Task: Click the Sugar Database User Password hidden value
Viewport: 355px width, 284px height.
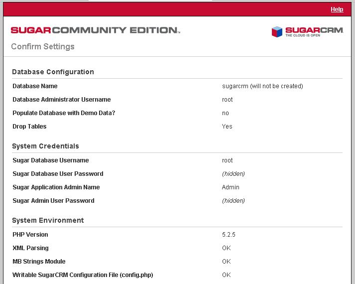Action: click(234, 174)
